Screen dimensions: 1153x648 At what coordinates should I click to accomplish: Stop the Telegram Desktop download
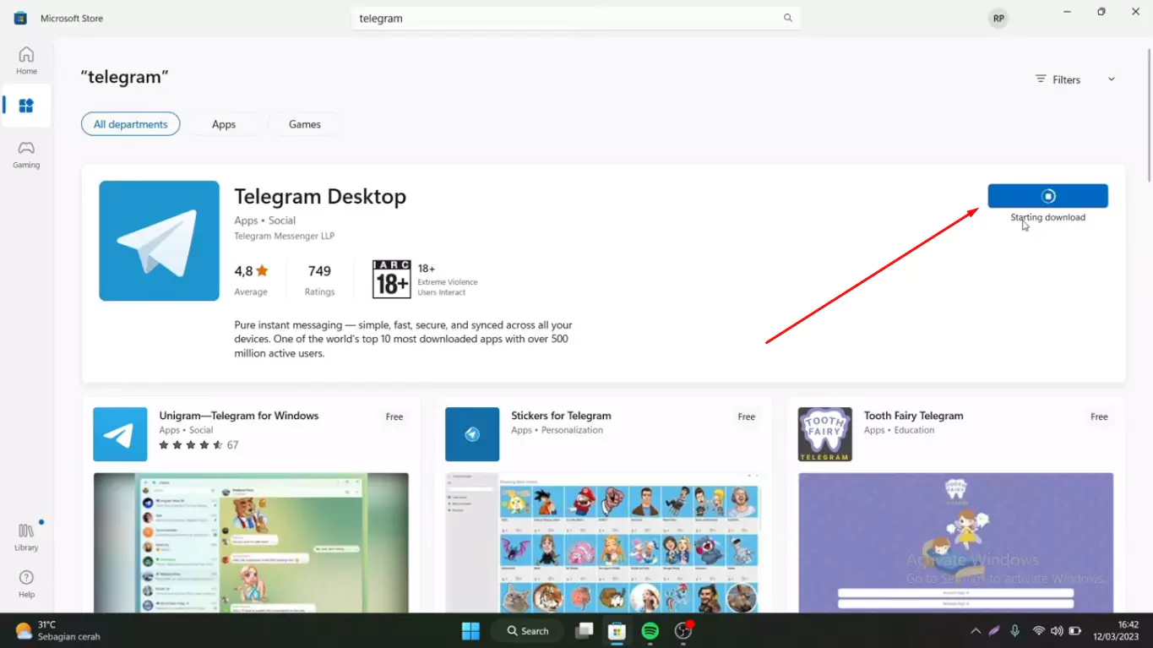point(1047,196)
